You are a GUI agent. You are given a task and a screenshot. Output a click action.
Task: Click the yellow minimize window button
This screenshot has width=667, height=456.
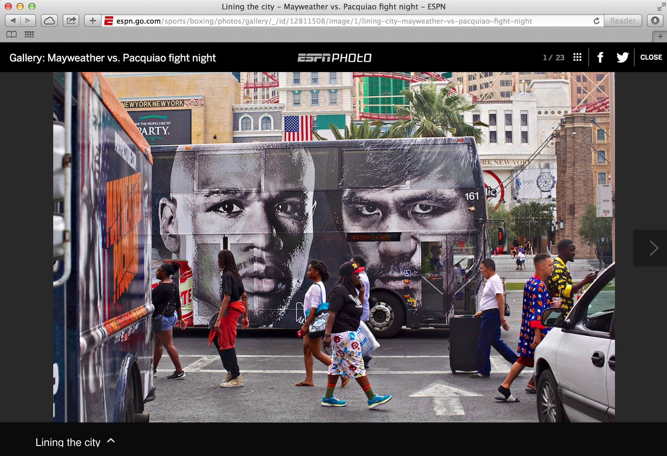coord(20,6)
